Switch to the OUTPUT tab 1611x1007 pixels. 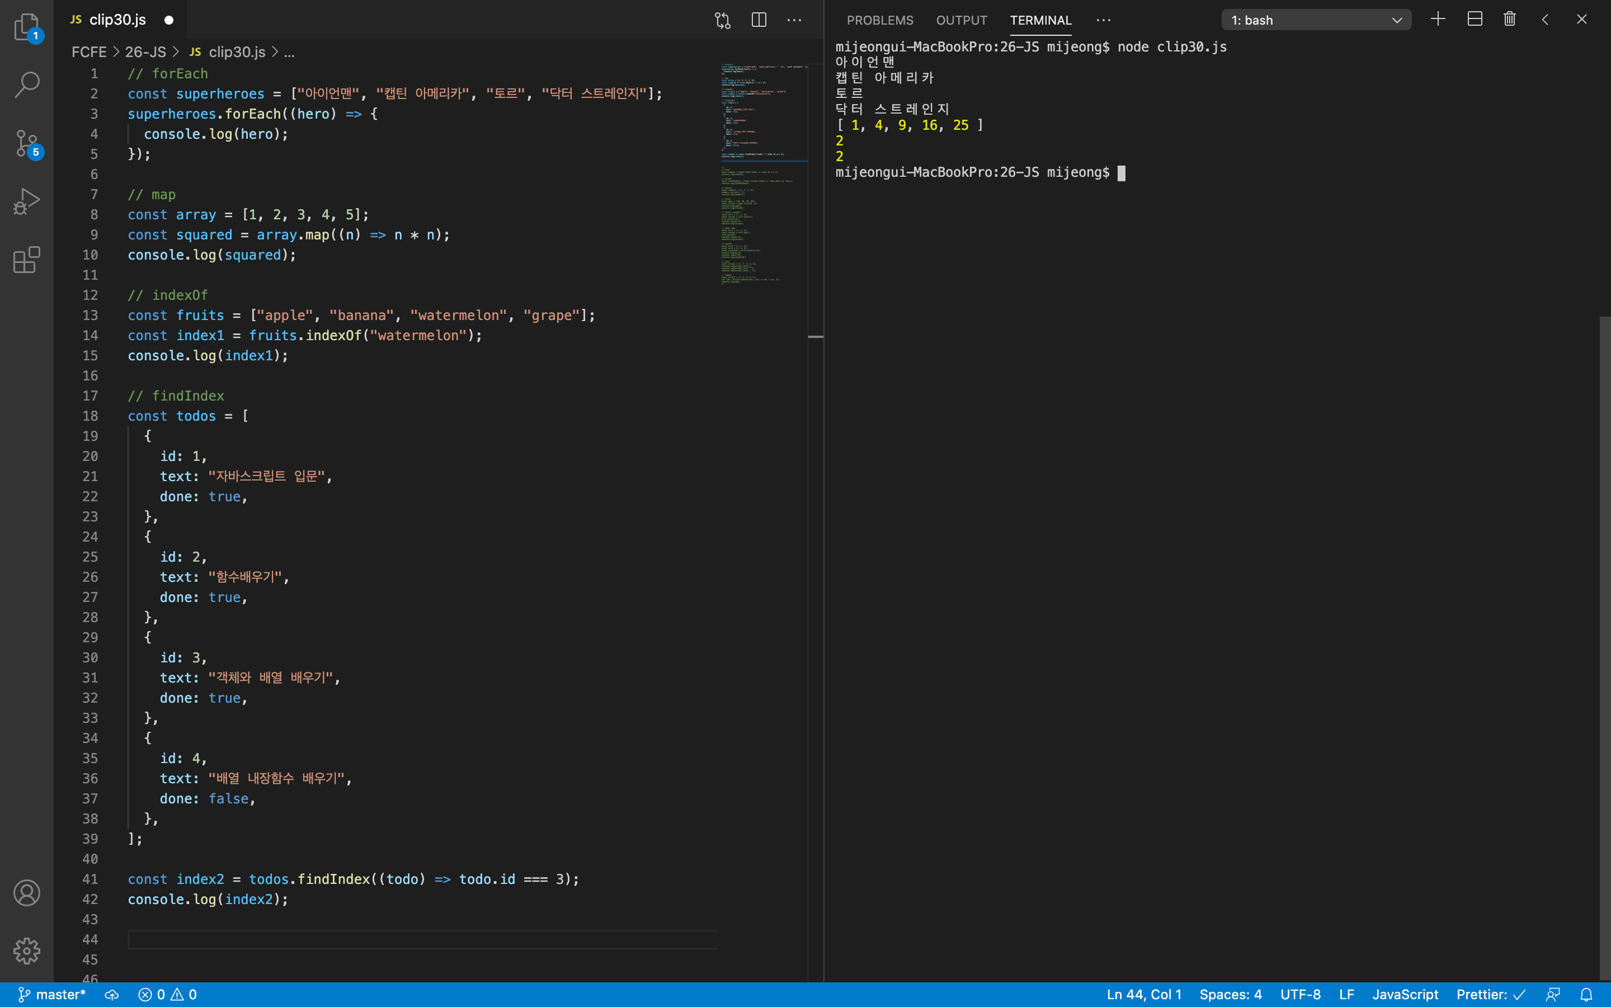961,20
